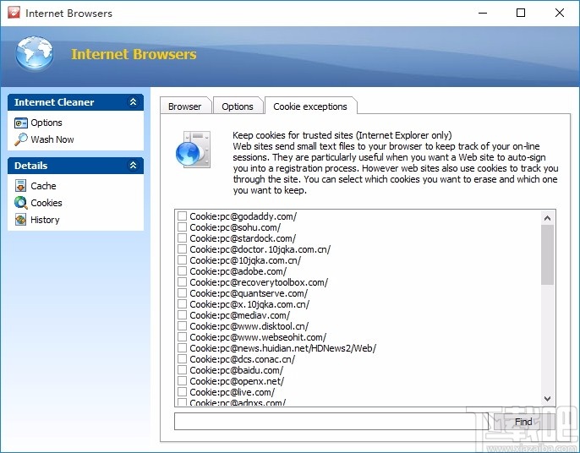Start Wash Now in sidebar
Image resolution: width=580 pixels, height=453 pixels.
(x=52, y=139)
